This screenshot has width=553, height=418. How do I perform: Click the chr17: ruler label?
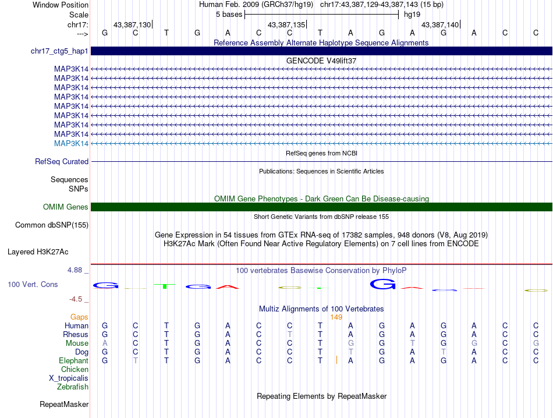78,24
